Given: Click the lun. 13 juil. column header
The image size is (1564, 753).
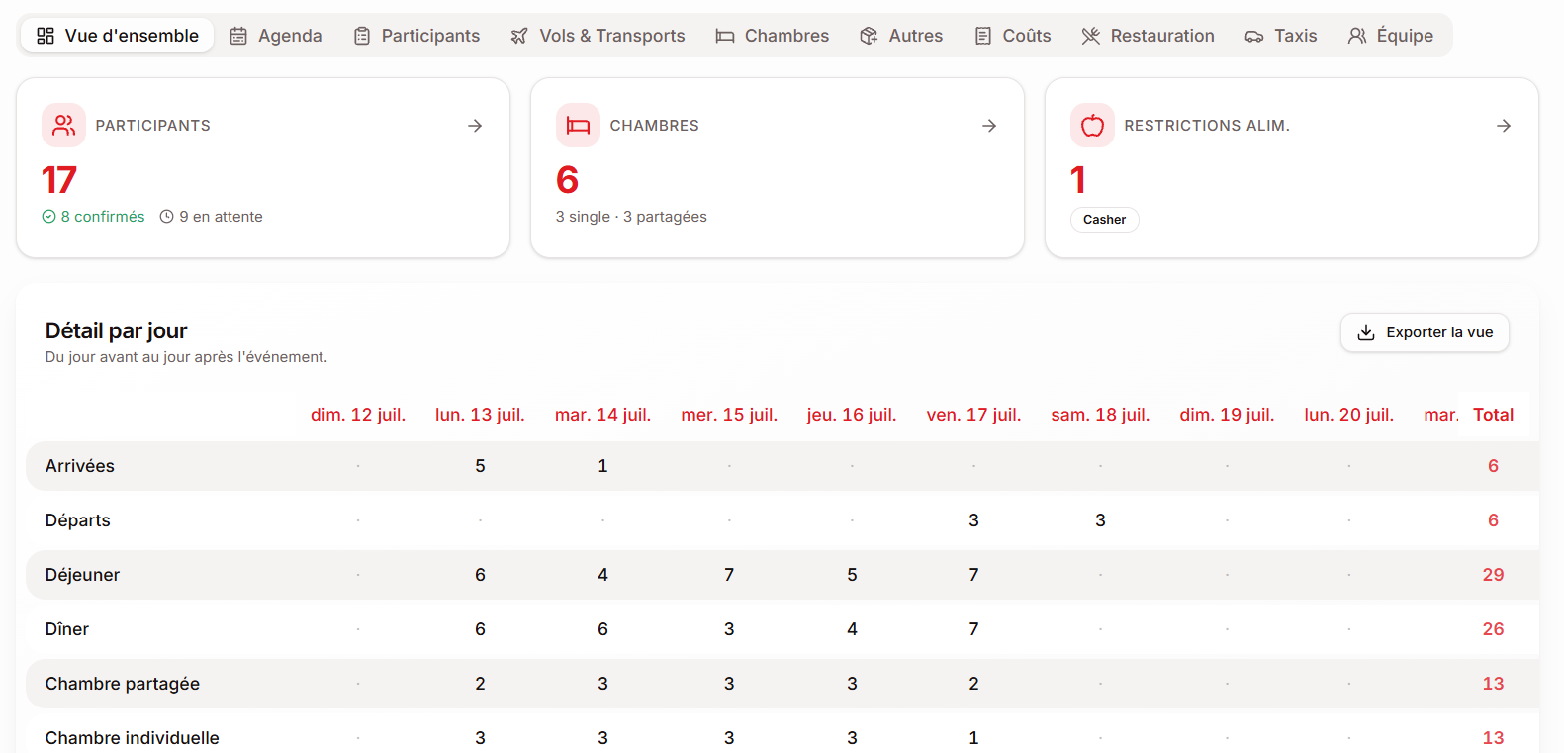Looking at the screenshot, I should [480, 415].
